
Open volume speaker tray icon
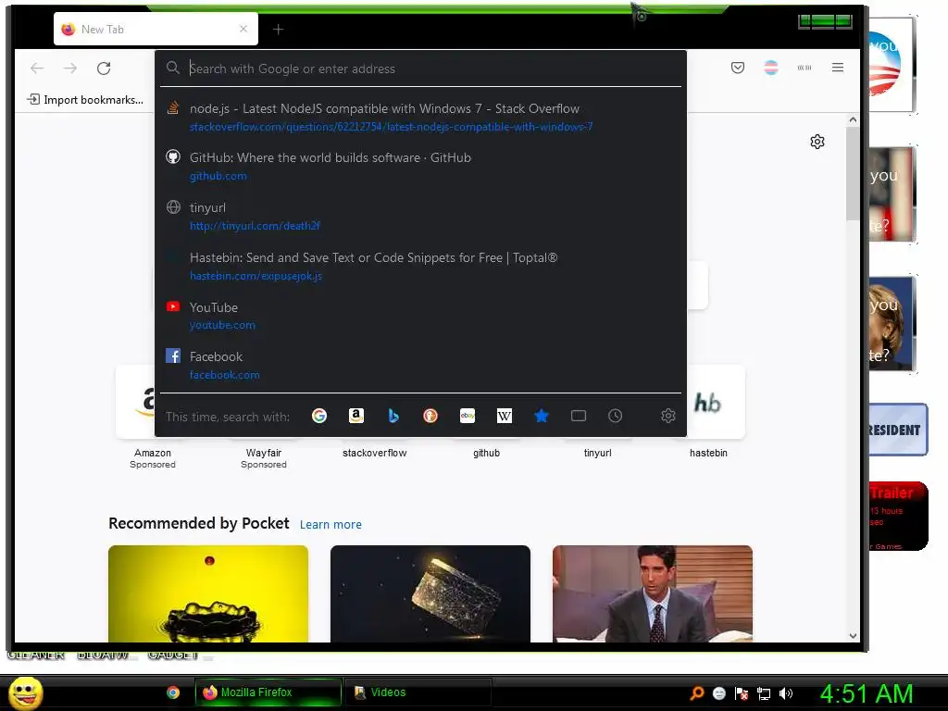click(x=786, y=692)
